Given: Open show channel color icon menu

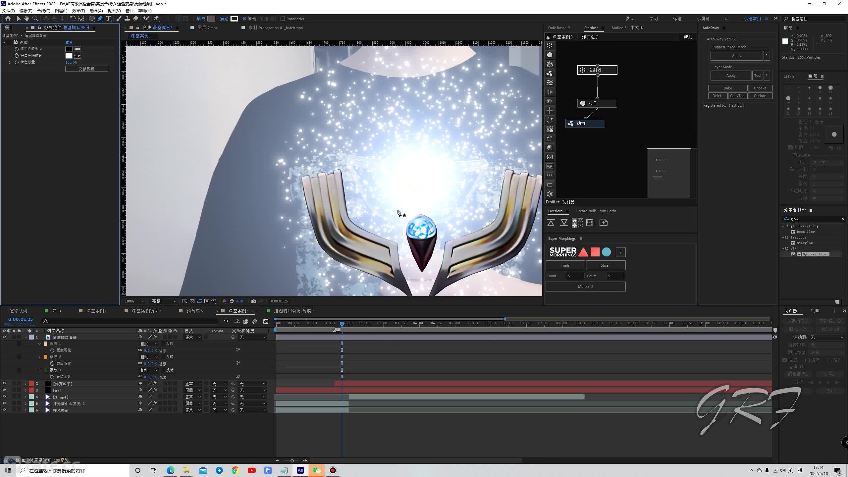Looking at the screenshot, I should point(225,301).
